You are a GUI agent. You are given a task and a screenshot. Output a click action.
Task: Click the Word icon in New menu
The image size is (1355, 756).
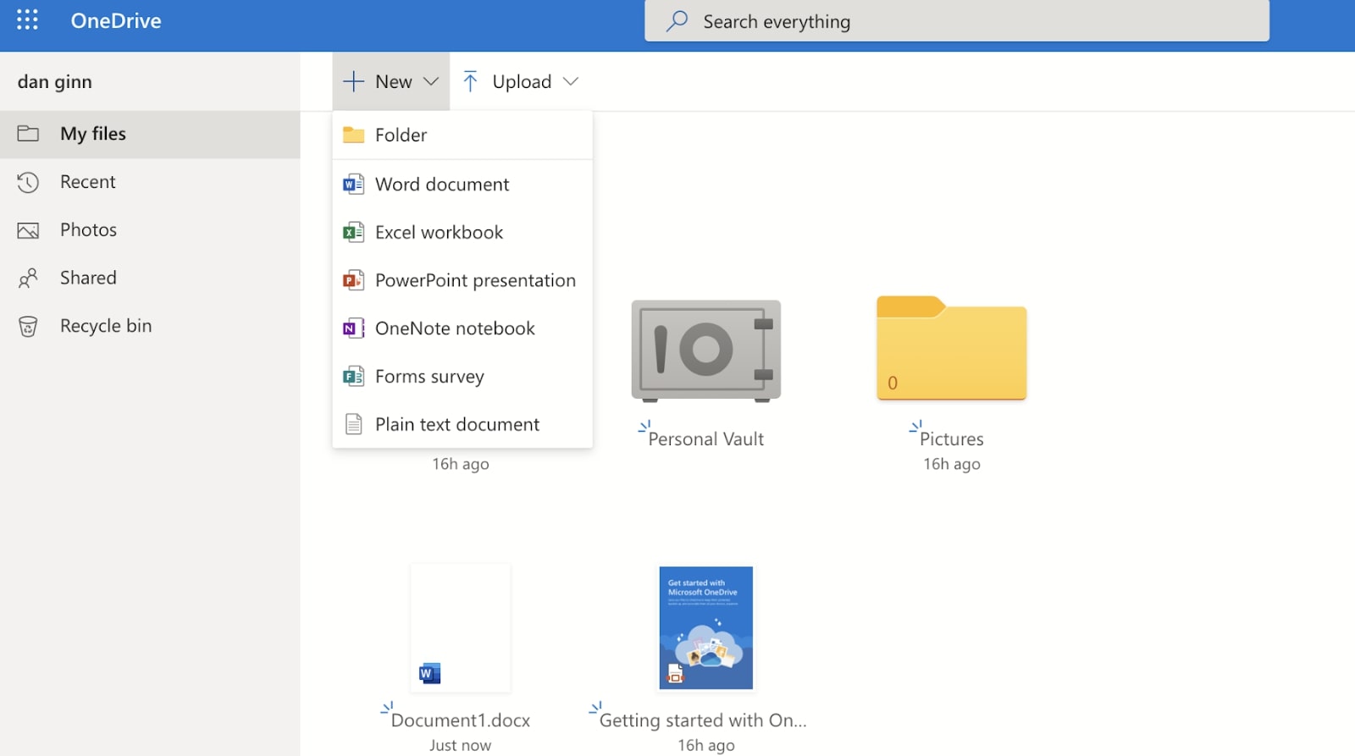[353, 184]
